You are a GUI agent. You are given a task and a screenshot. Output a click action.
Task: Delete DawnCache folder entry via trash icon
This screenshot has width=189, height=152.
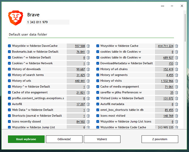[x=88, y=46]
